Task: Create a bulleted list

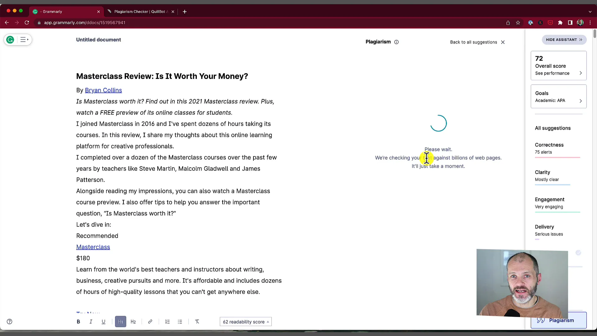Action: click(180, 322)
